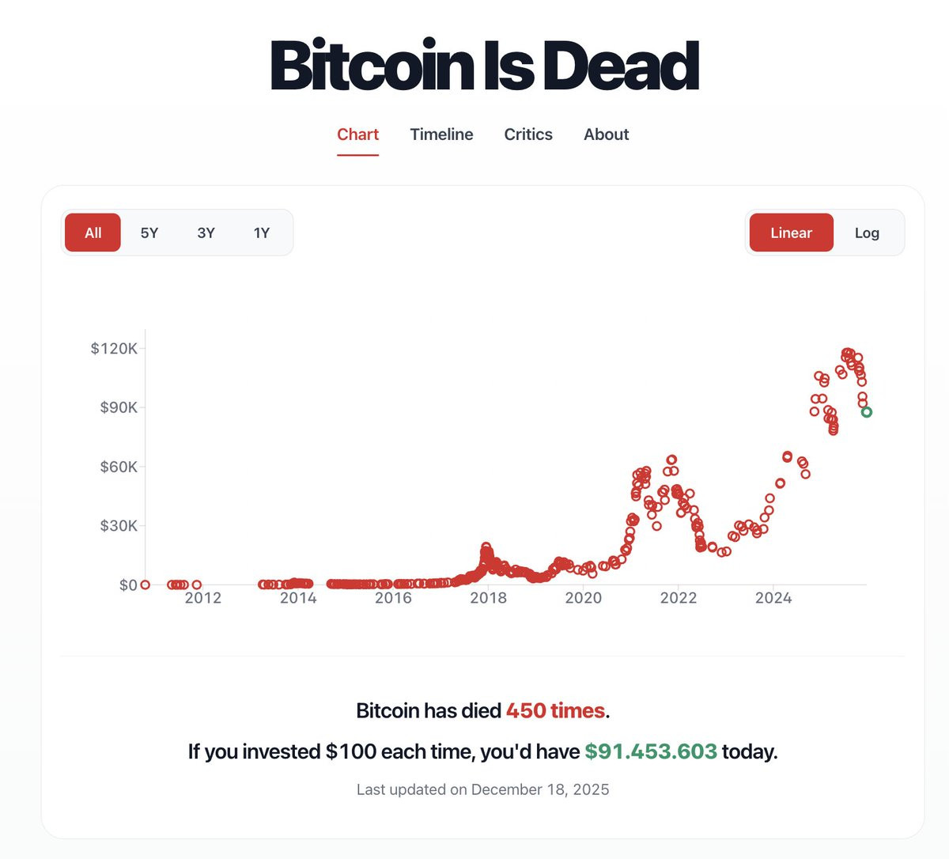Viewport: 949px width, 859px height.
Task: Click the 2022 x-axis label
Action: tap(679, 598)
